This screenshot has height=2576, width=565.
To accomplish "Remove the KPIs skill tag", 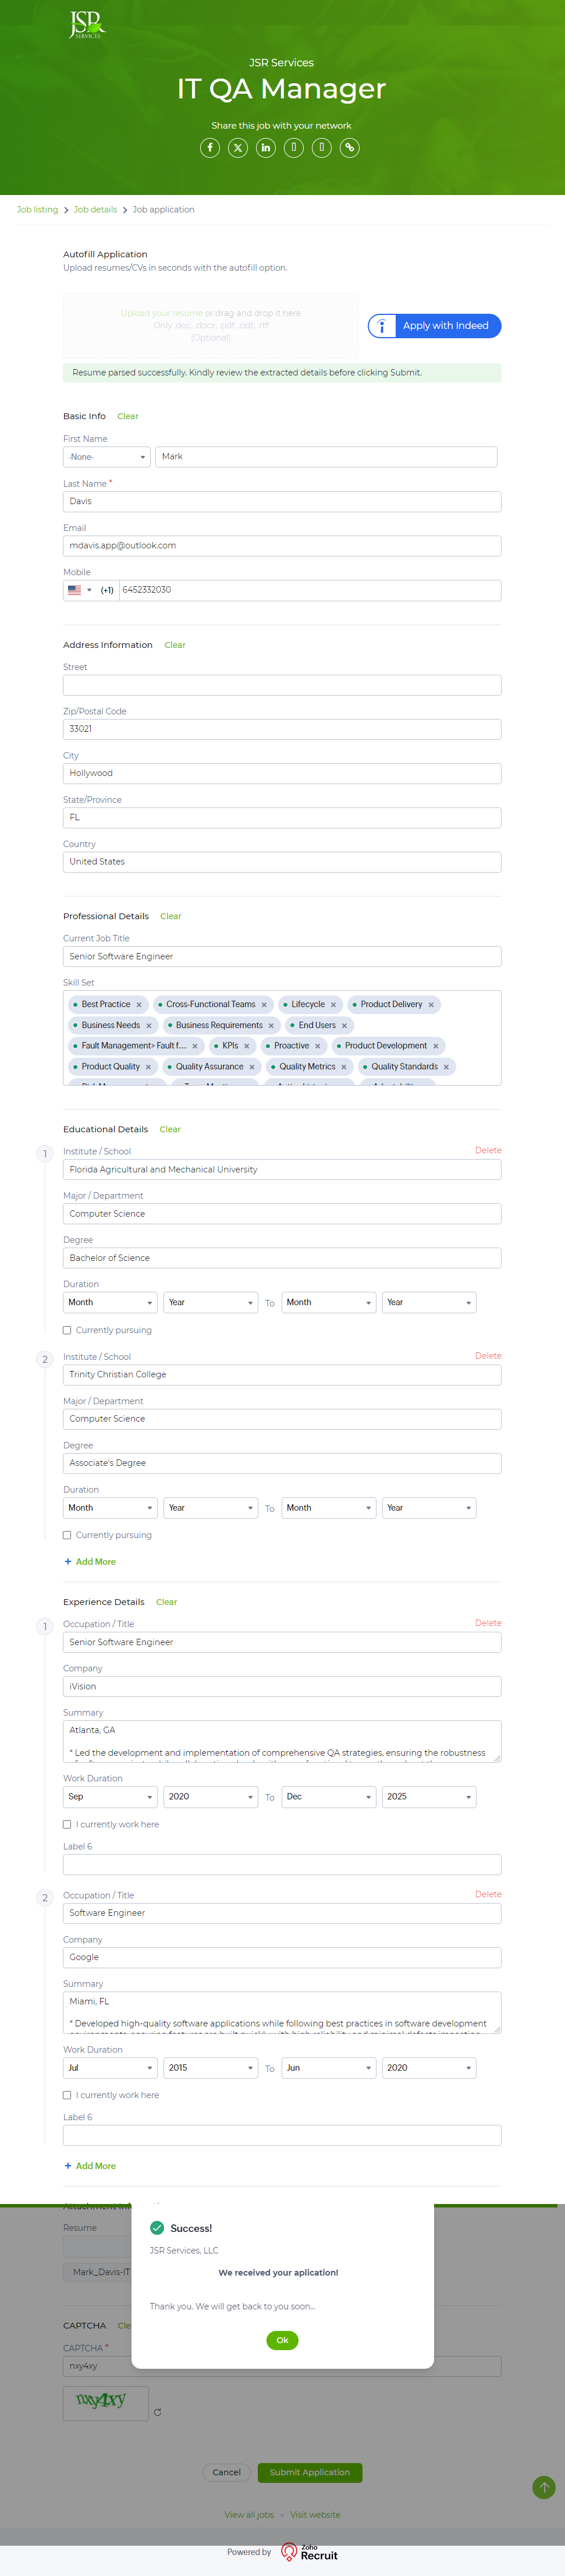I will (x=247, y=1046).
